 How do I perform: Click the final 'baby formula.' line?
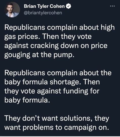(x=27, y=100)
